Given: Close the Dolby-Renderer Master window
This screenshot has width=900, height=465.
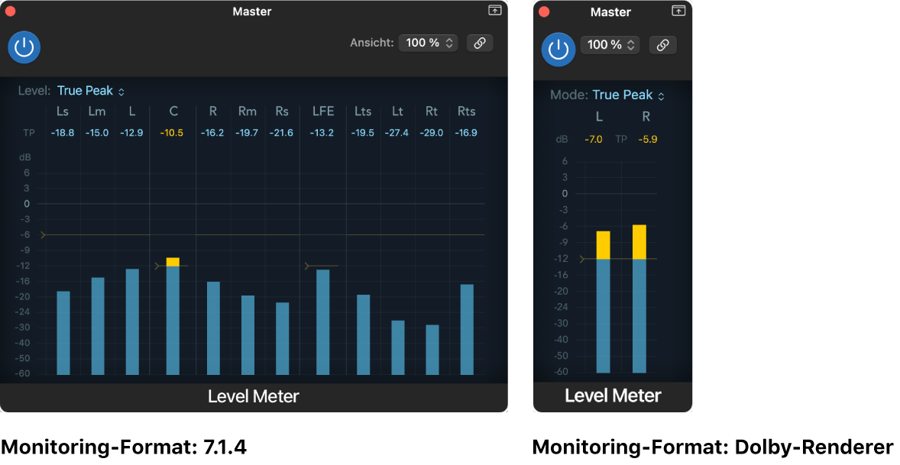Looking at the screenshot, I should pyautogui.click(x=544, y=11).
